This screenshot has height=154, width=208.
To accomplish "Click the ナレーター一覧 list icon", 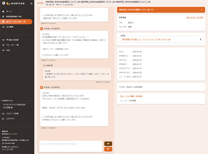I will (x=3, y=45).
